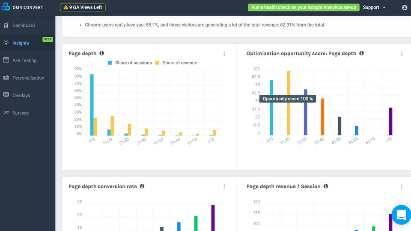Select the Personalization sidebar item

pos(28,78)
